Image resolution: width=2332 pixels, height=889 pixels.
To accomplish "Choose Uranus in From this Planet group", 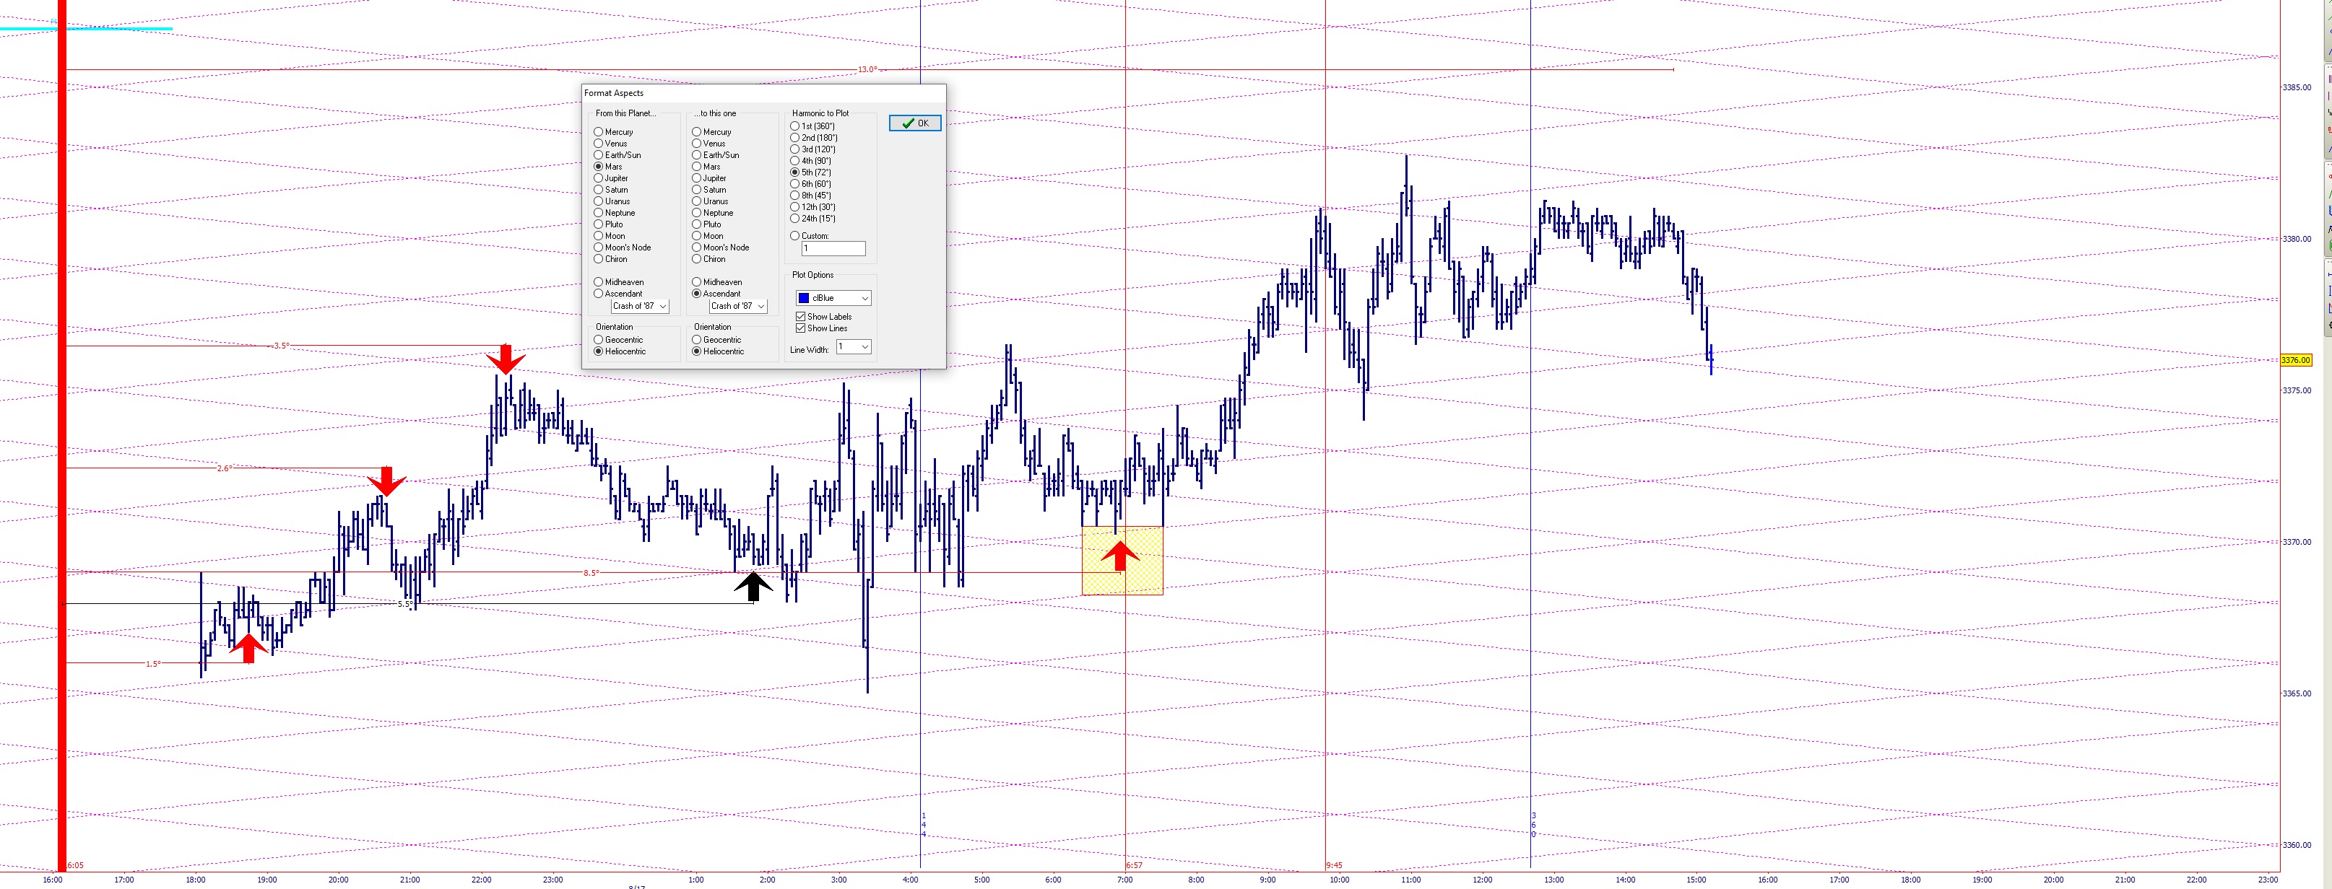I will (612, 201).
